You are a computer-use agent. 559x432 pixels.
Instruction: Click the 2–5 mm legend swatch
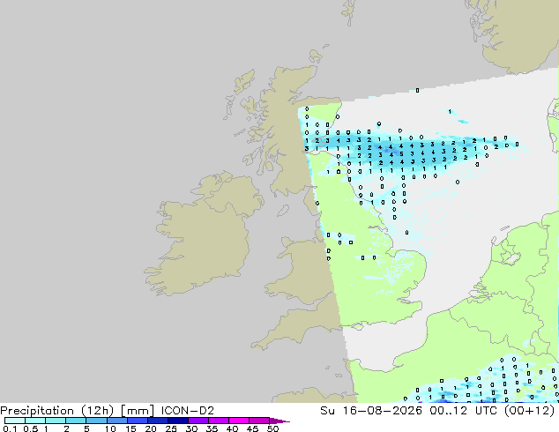pyautogui.click(x=76, y=421)
